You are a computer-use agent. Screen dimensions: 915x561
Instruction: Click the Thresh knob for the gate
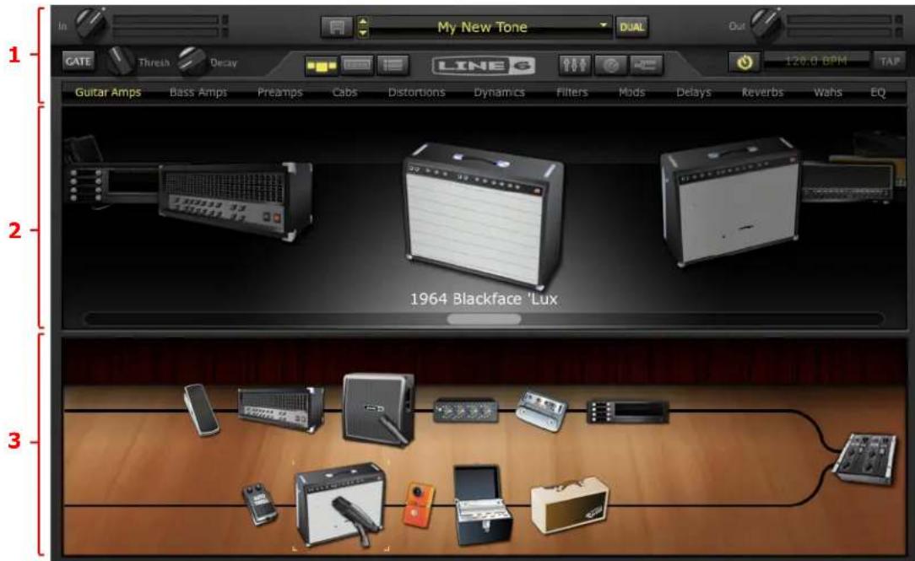(x=120, y=61)
